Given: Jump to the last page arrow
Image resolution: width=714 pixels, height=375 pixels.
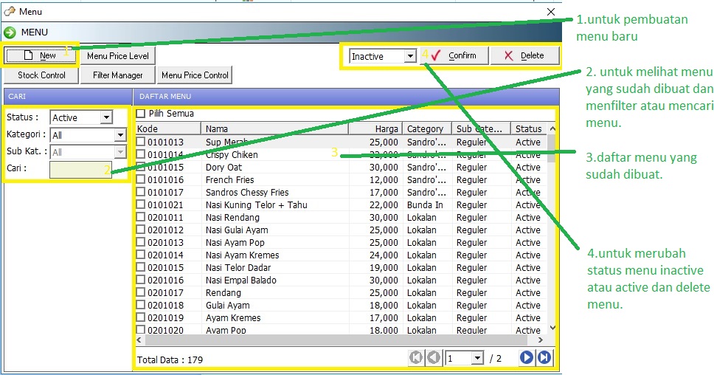Looking at the screenshot, I should (x=544, y=358).
